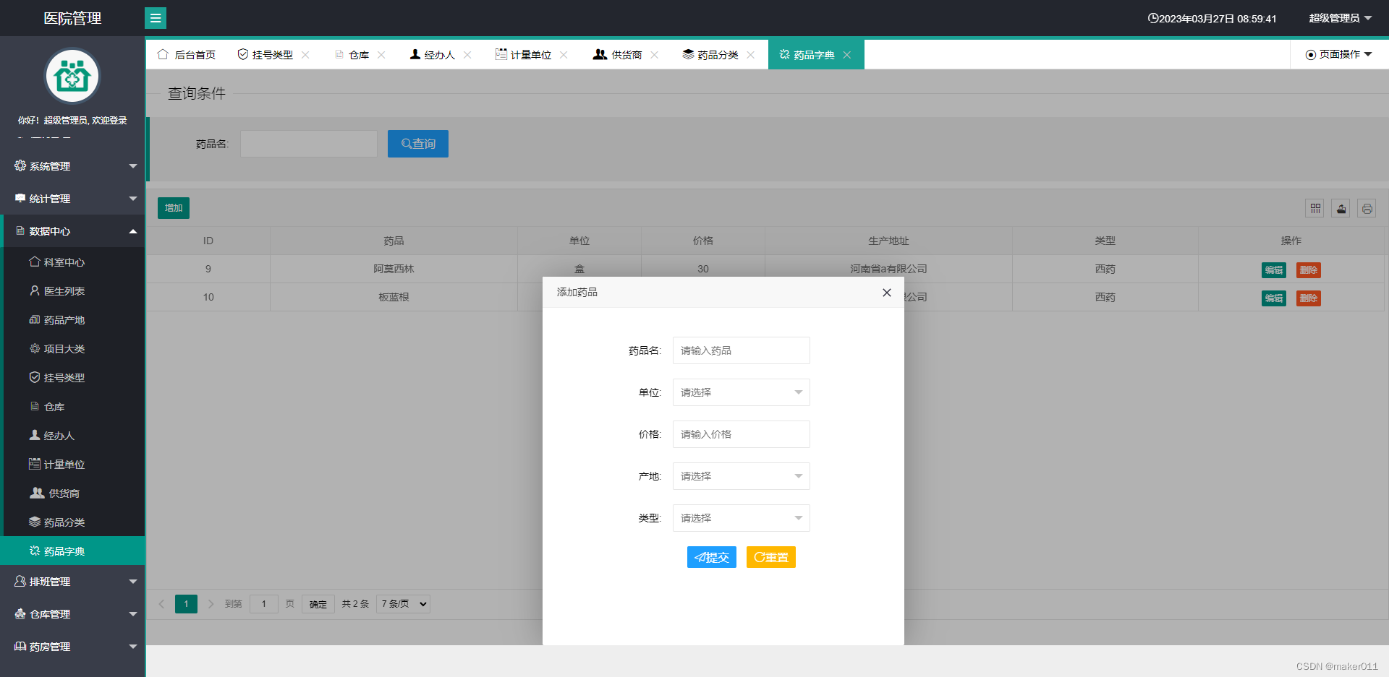The image size is (1389, 677).
Task: Go to next page arrow
Action: coord(211,604)
